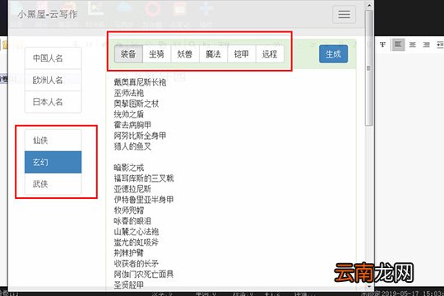Click generated name 牧师兜帽
Viewport: 444px width, 296px height.
(129, 210)
